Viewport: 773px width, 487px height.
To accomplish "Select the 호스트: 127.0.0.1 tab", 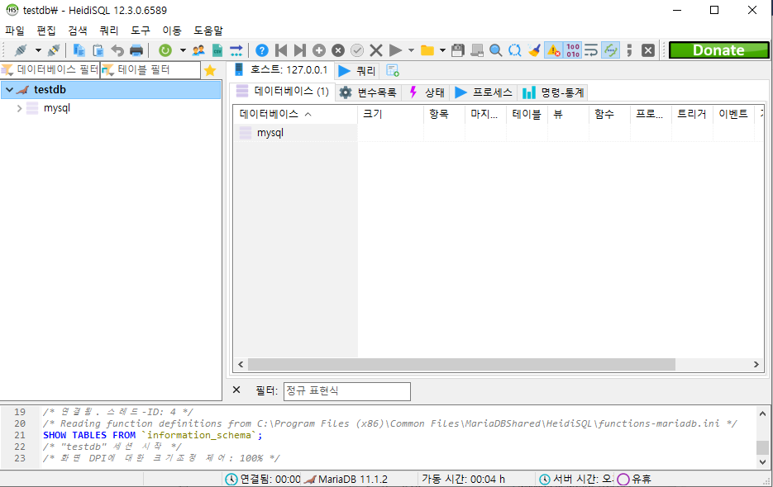I will pos(281,70).
